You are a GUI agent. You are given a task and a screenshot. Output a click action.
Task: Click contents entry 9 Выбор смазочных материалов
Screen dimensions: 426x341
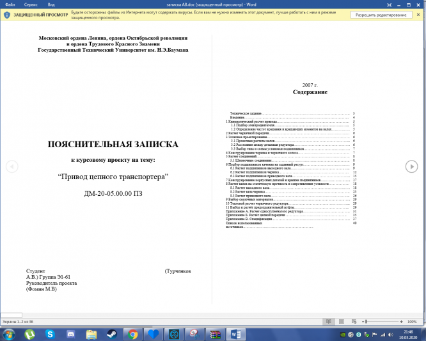(x=249, y=200)
